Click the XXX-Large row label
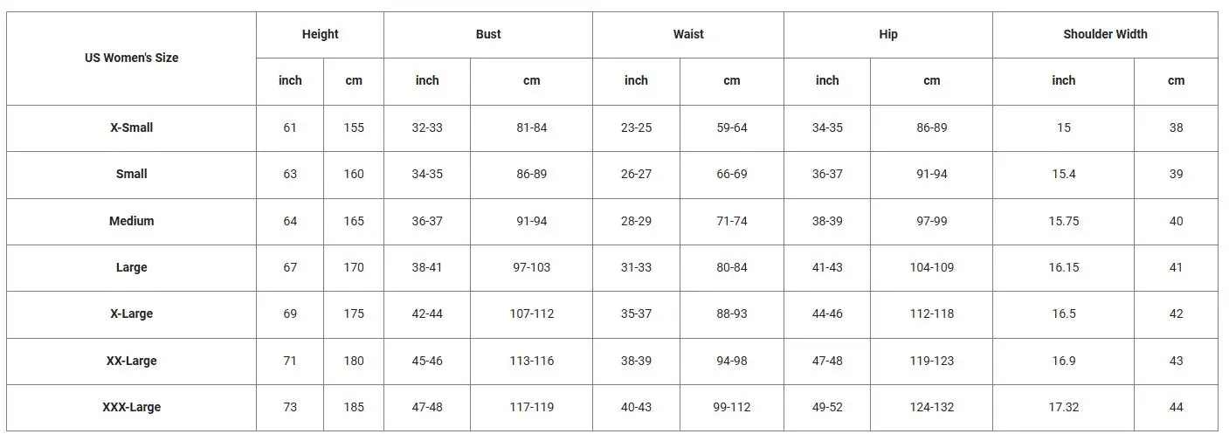Screen dimensions: 1229x434 pos(132,407)
